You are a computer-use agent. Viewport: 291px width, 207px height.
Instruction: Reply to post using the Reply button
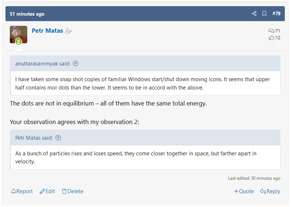point(270,191)
